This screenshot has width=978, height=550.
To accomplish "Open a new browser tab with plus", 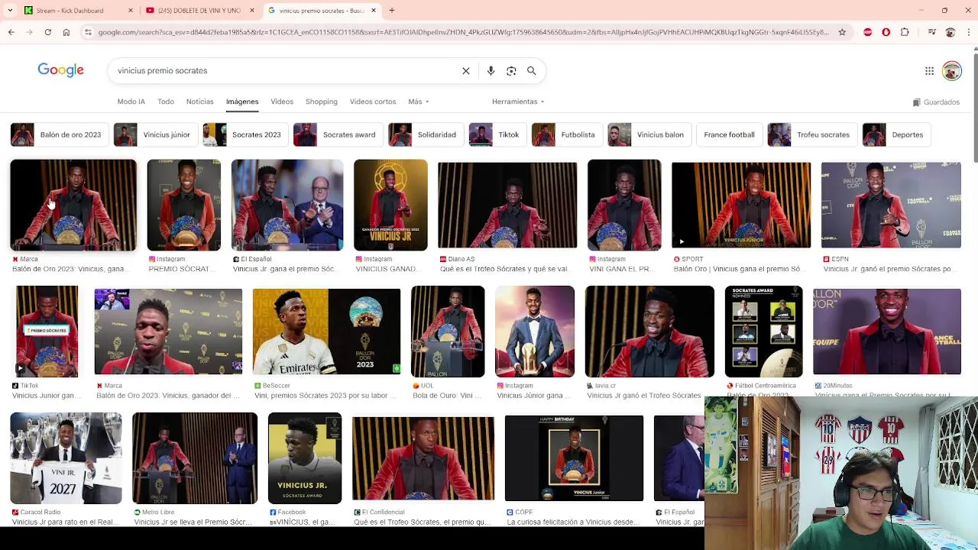I will 391,11.
